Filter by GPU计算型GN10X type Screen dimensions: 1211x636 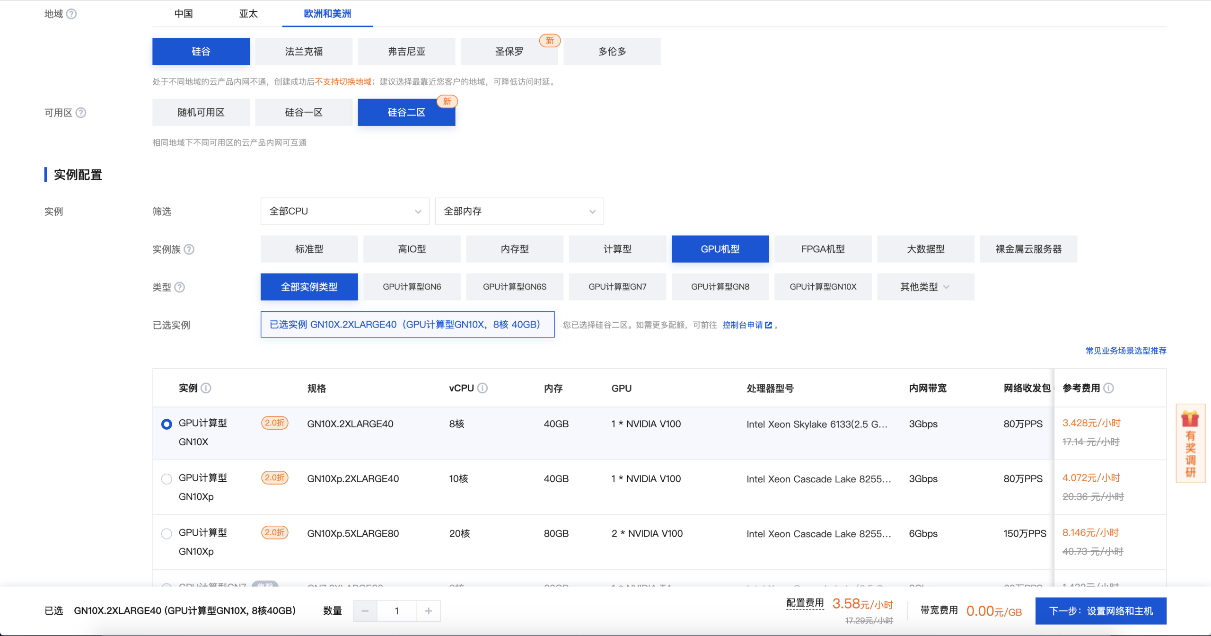click(x=823, y=287)
